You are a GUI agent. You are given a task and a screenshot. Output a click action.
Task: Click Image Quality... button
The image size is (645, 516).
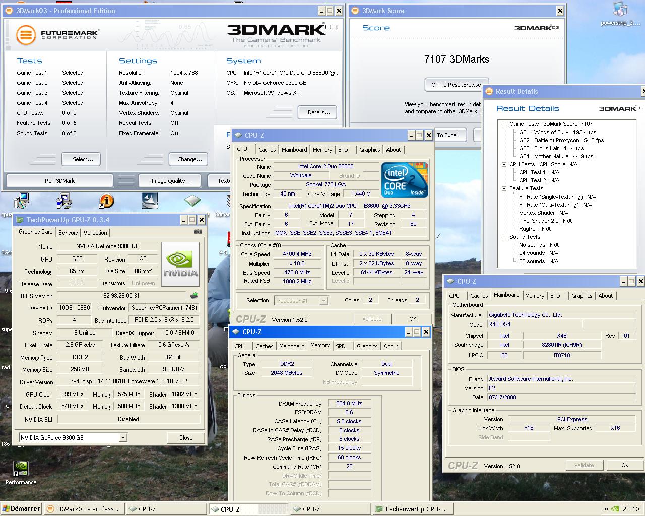tap(171, 181)
